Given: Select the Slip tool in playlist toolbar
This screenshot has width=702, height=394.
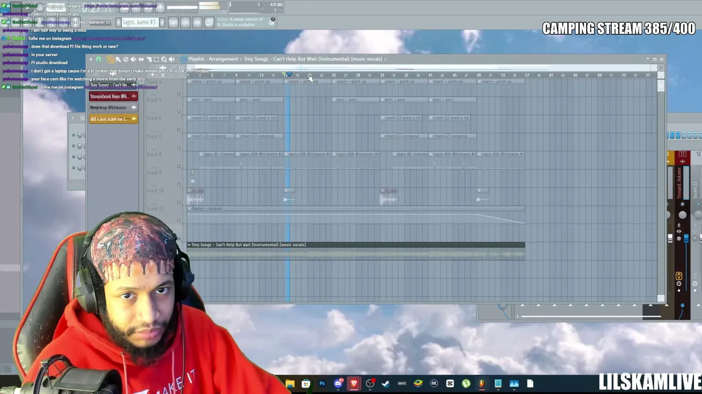Looking at the screenshot, I should (x=141, y=59).
